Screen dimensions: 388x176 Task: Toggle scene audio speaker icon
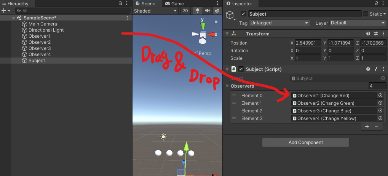click(x=208, y=11)
